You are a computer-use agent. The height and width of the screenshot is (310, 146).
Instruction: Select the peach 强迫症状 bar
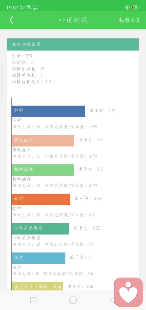43,140
